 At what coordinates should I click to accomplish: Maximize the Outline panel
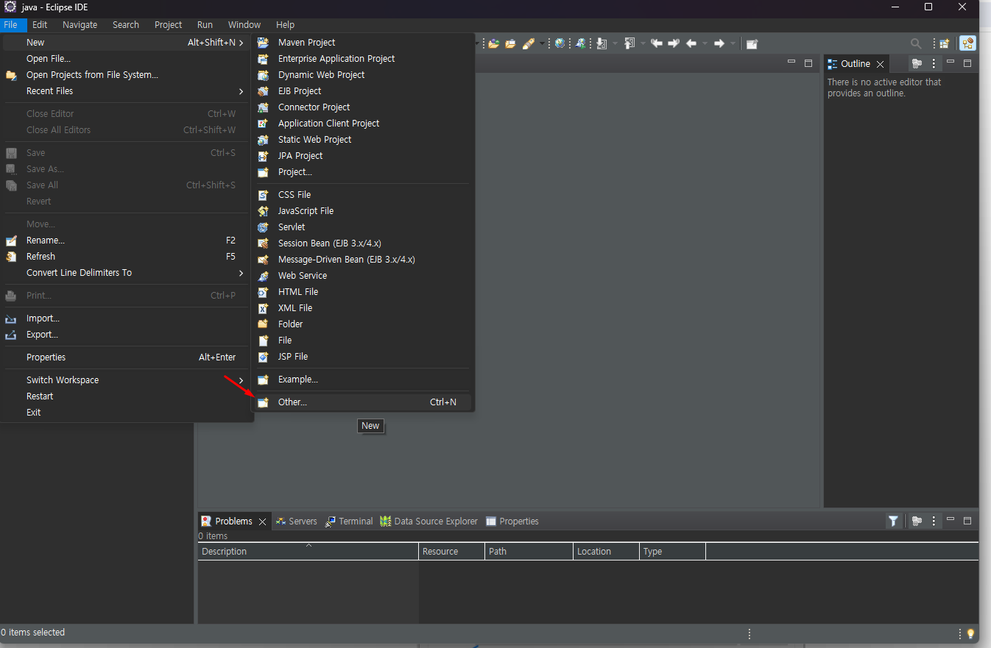coord(967,63)
